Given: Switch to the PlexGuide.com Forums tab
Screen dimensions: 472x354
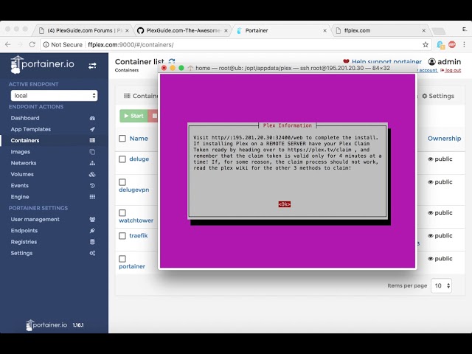Looking at the screenshot, I should point(81,30).
